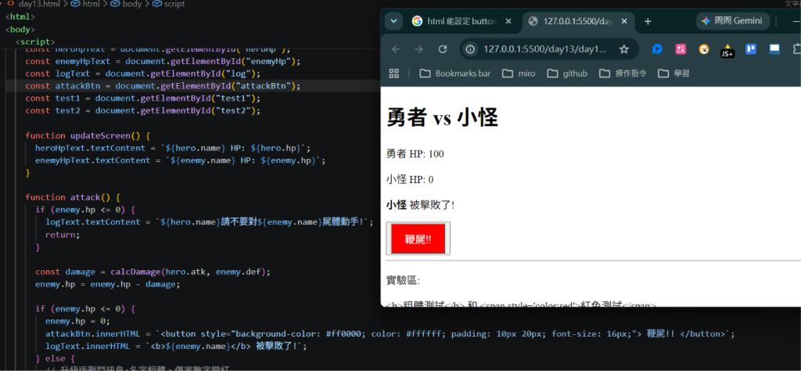
Task: Open the JS+ extension
Action: (727, 50)
